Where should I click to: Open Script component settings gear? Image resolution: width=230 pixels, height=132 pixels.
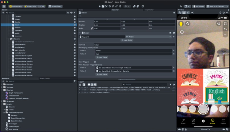174,33
